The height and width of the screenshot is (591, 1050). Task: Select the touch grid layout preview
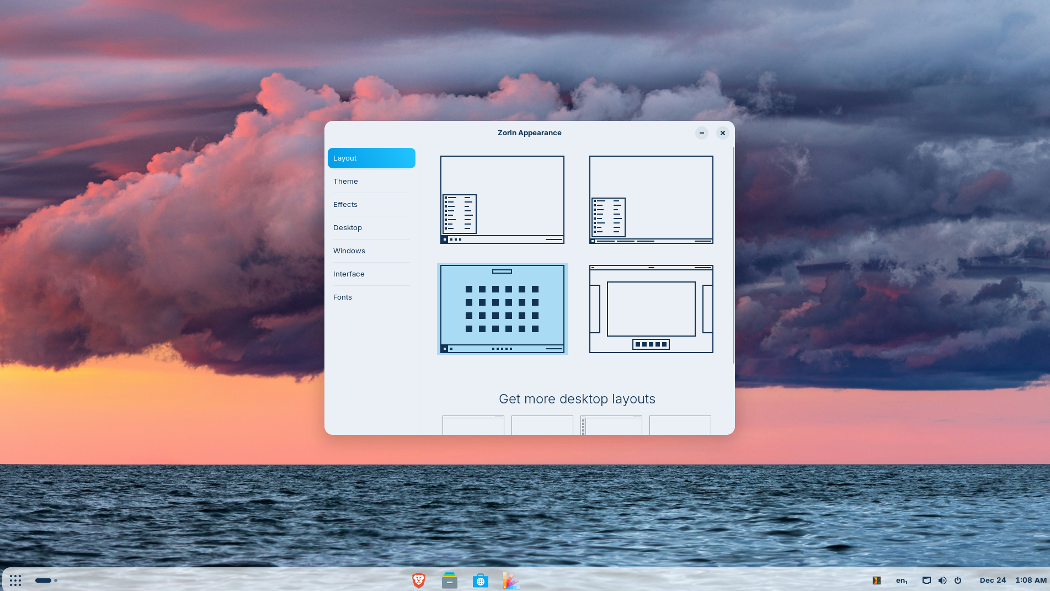click(502, 308)
